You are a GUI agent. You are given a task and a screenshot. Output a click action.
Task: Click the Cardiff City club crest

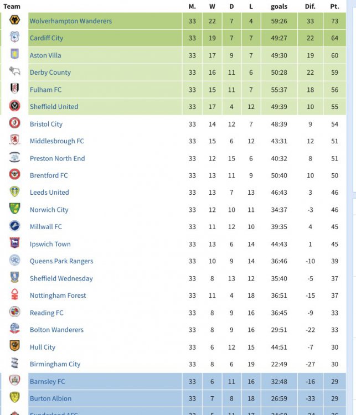(15, 38)
